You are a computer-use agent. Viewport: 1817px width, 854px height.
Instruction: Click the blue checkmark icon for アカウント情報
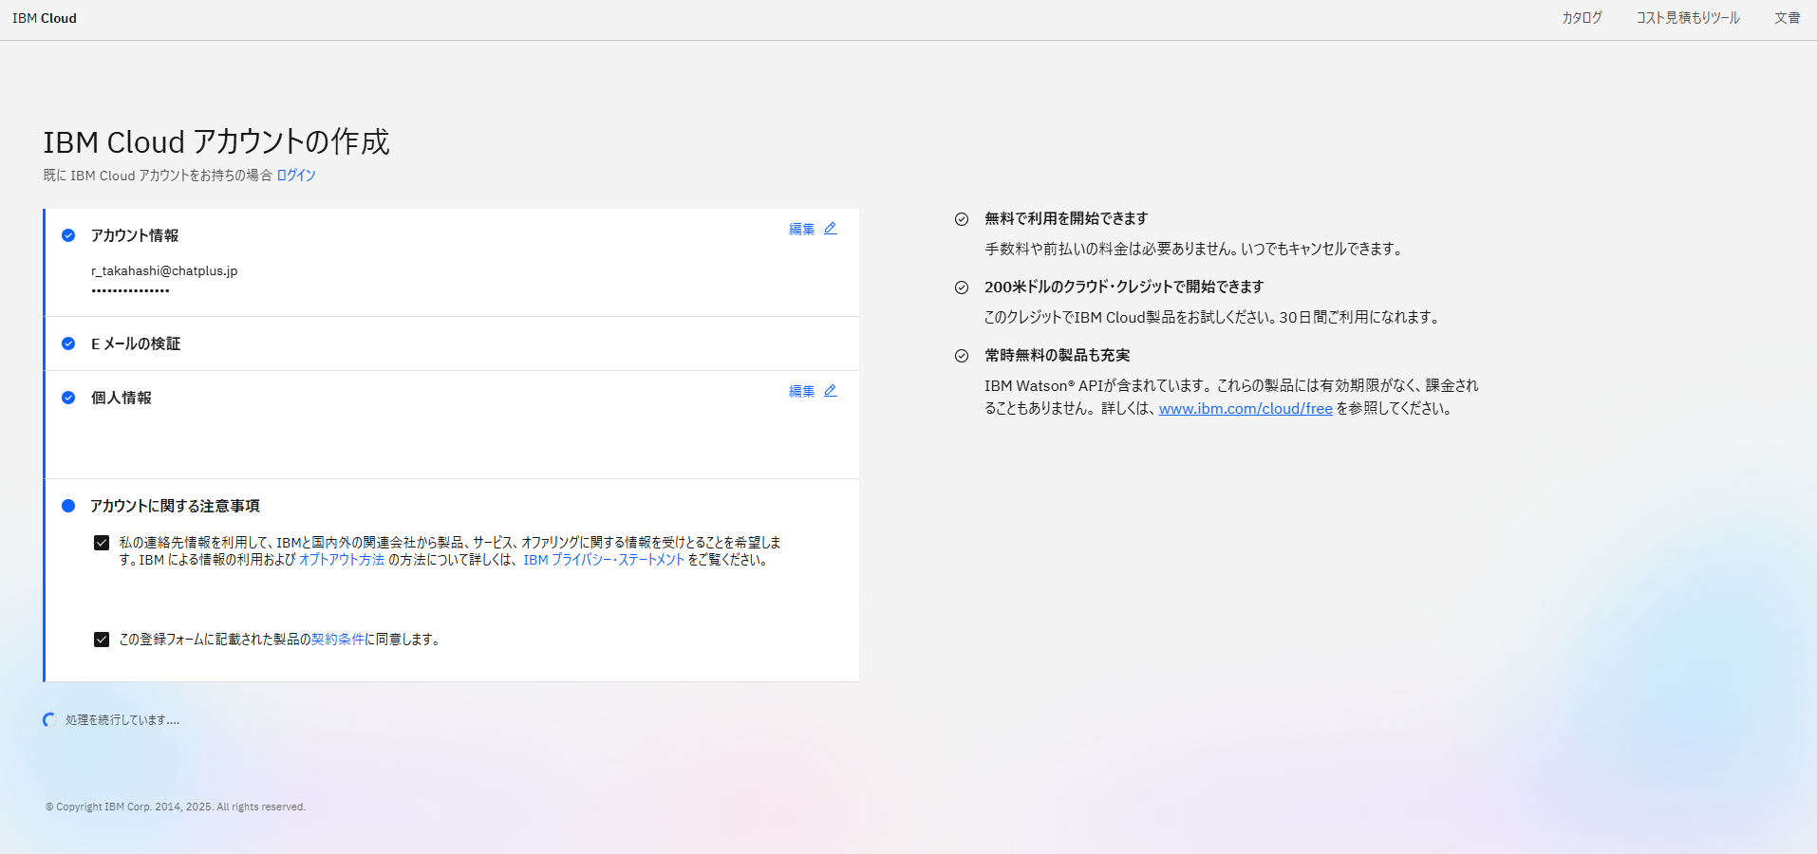coord(68,235)
